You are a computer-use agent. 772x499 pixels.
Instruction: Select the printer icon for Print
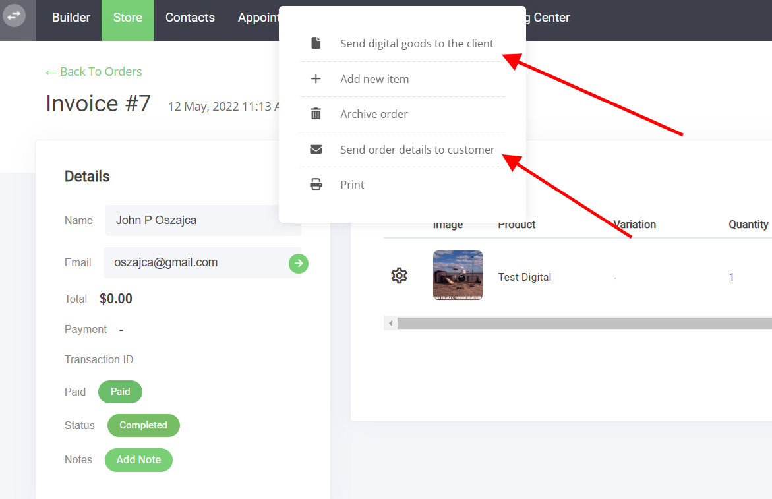pyautogui.click(x=316, y=185)
